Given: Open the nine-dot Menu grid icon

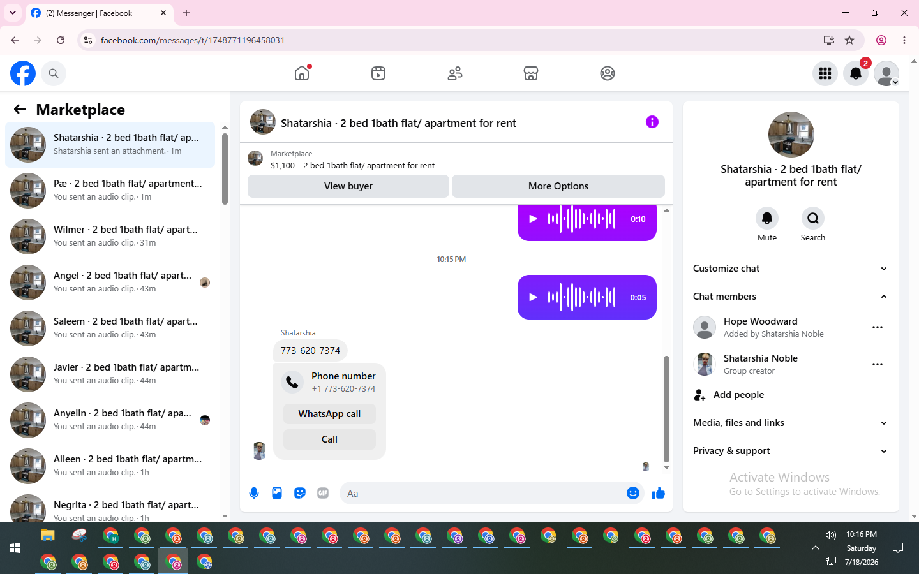Looking at the screenshot, I should point(825,73).
